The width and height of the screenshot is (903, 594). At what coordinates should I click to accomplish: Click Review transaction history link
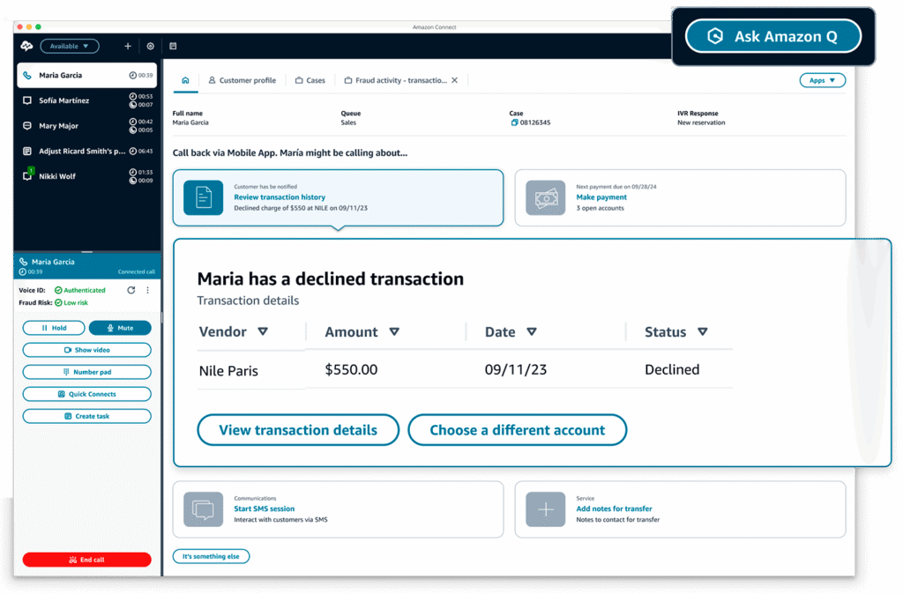click(280, 197)
